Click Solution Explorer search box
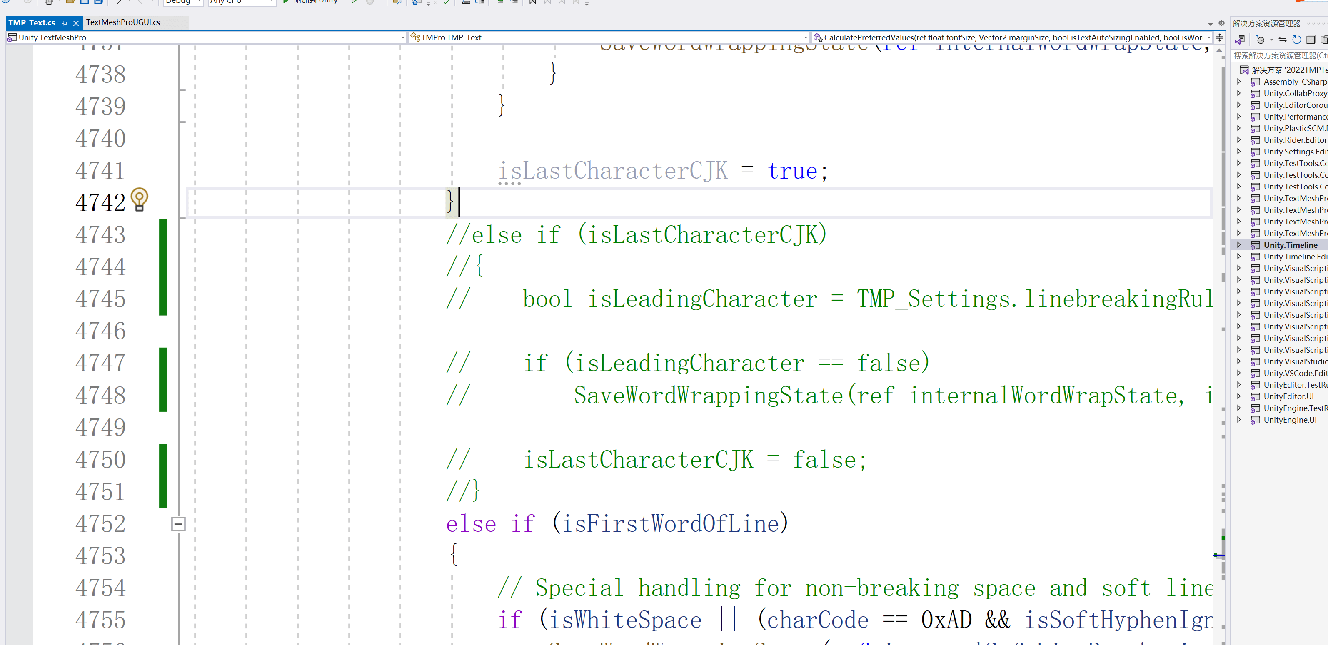This screenshot has width=1328, height=645. pyautogui.click(x=1278, y=56)
